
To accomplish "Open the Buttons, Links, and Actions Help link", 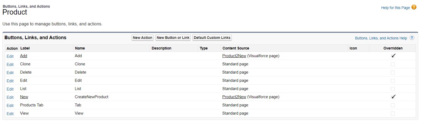I will [x=381, y=38].
